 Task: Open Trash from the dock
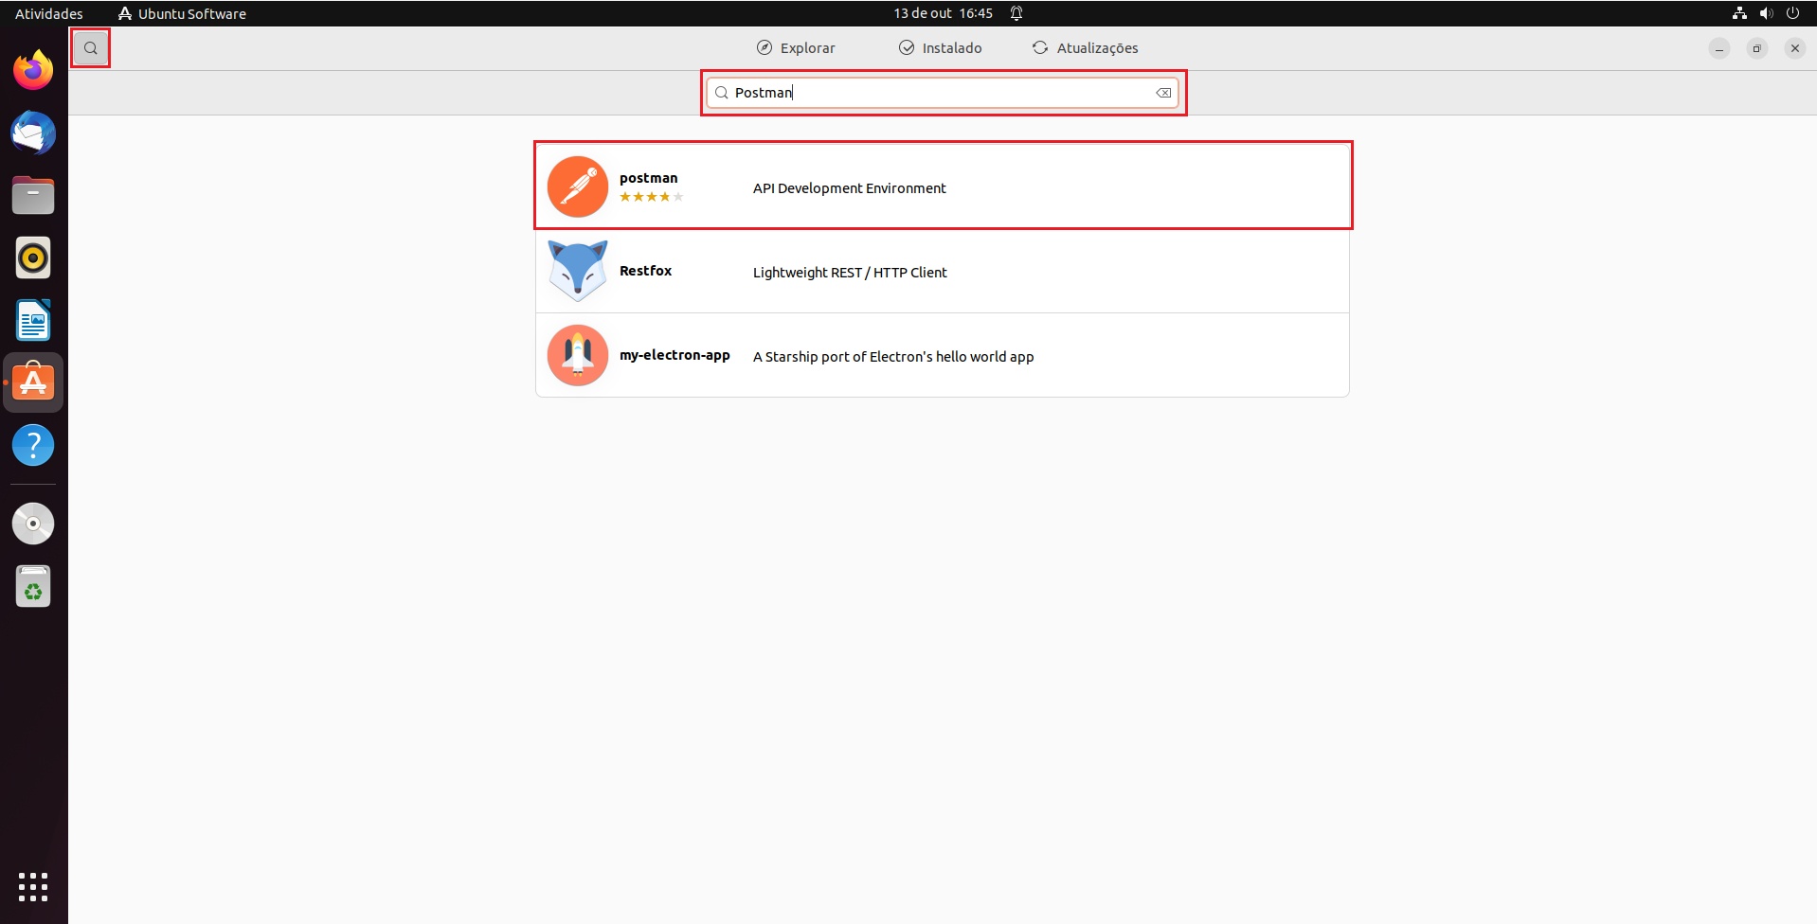[x=33, y=586]
